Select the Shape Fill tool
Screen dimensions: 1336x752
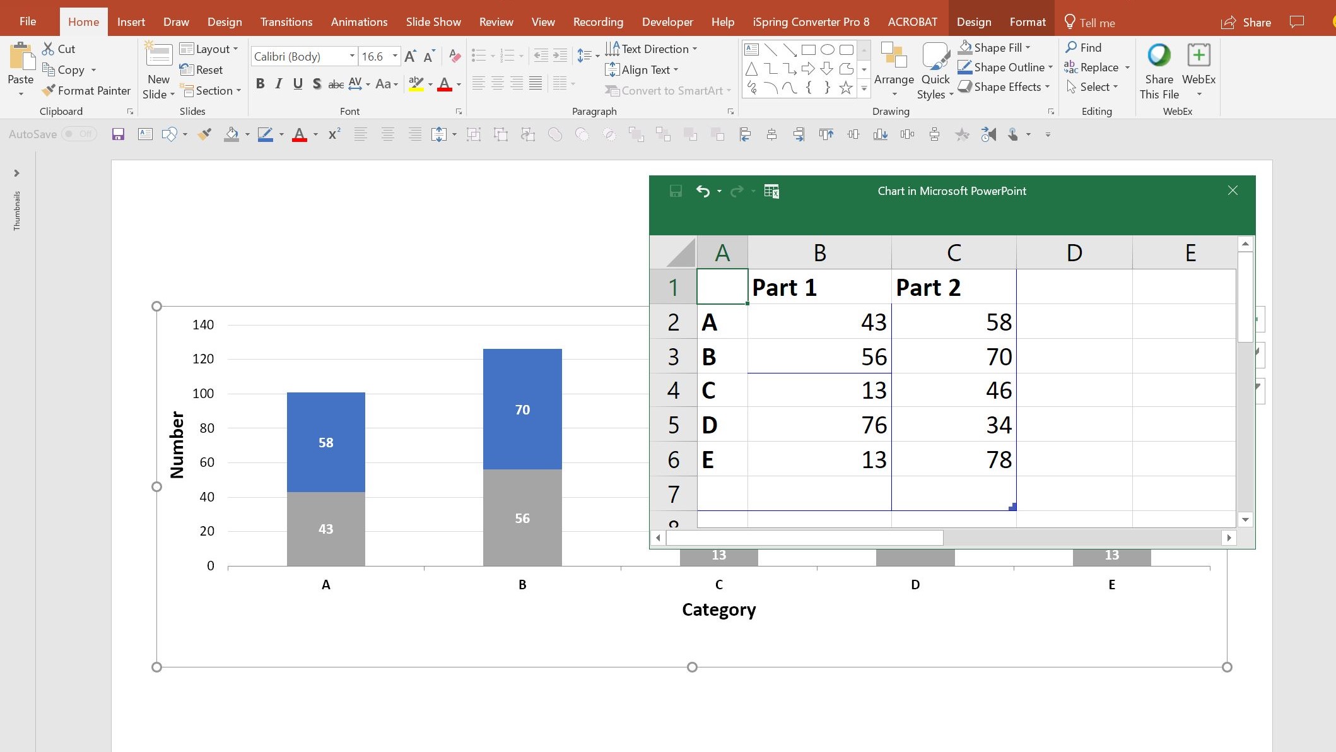[x=995, y=47]
